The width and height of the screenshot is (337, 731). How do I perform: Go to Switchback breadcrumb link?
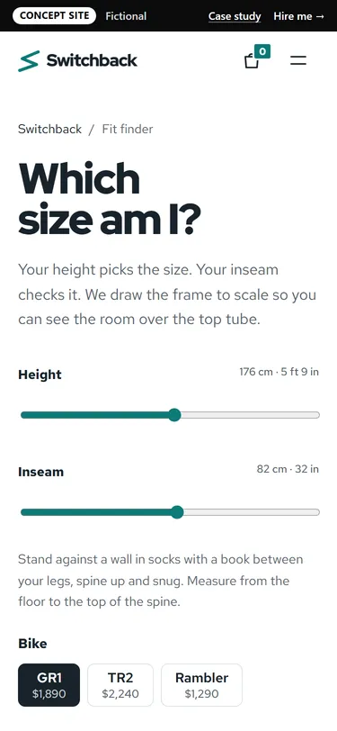pos(49,129)
